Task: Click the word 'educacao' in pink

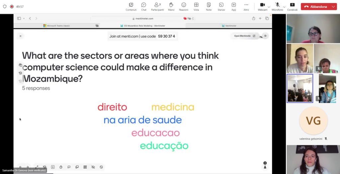Action: [156, 133]
